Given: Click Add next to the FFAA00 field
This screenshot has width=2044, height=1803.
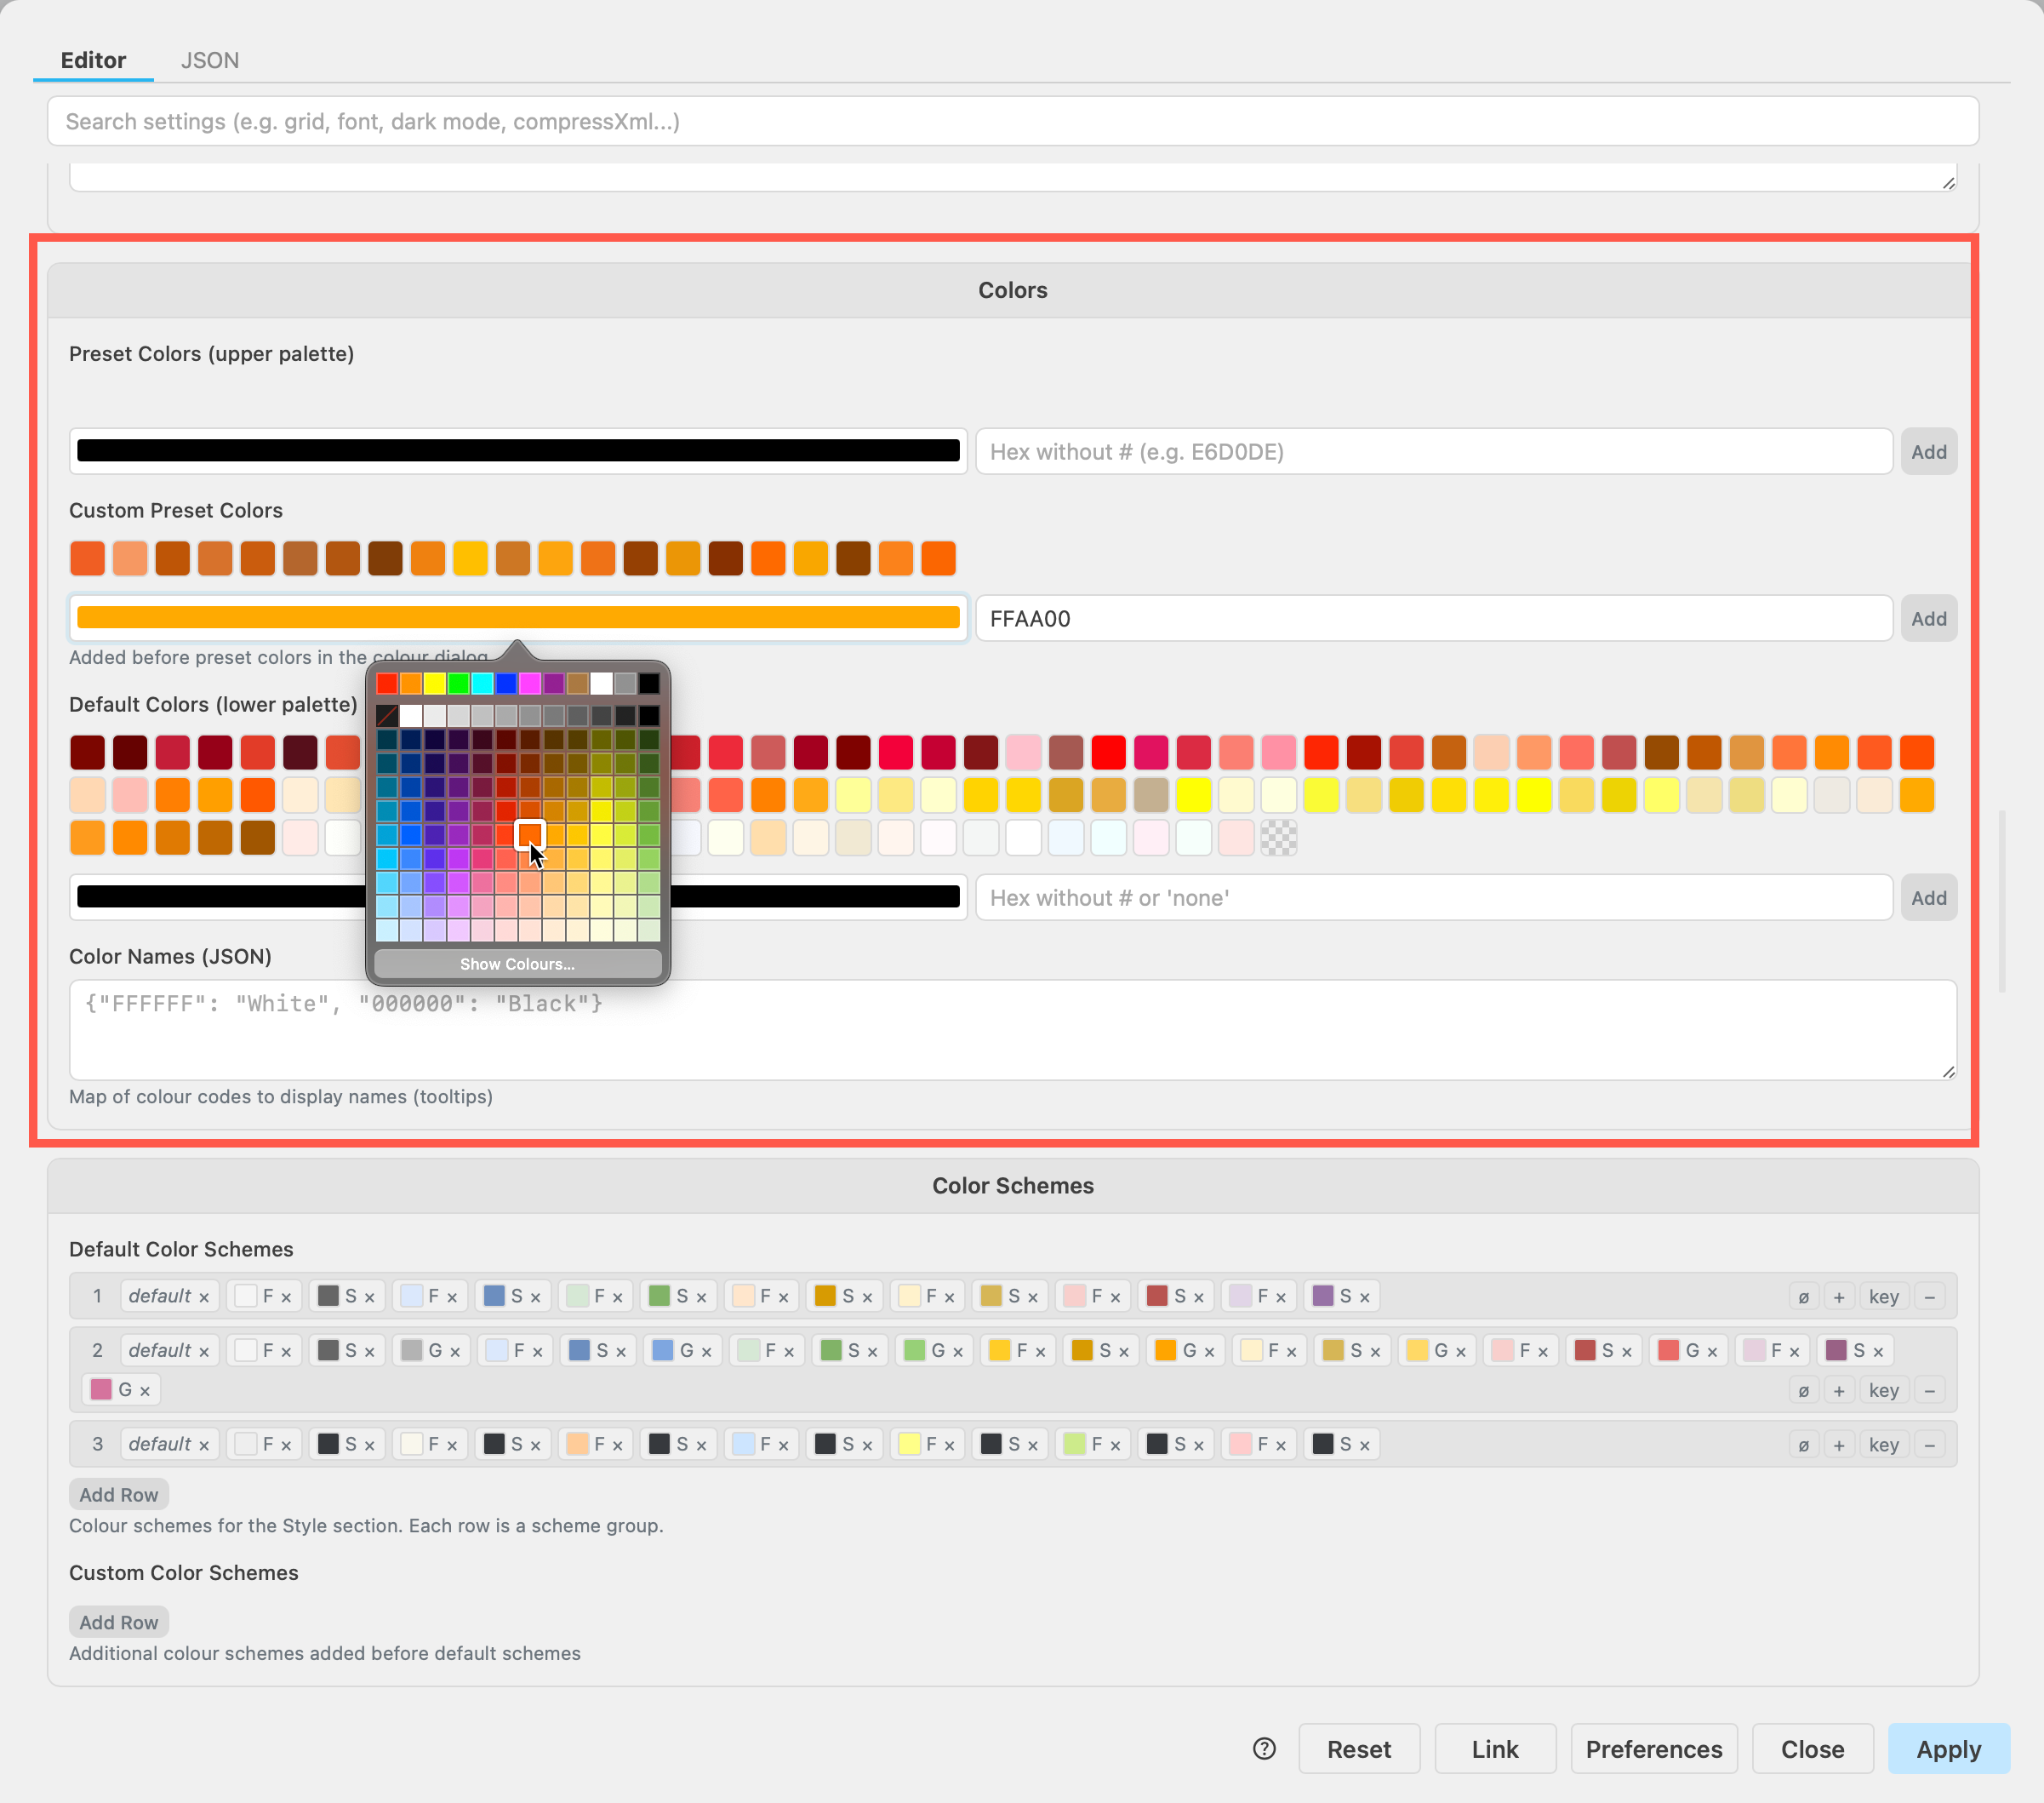Looking at the screenshot, I should click(x=1929, y=618).
